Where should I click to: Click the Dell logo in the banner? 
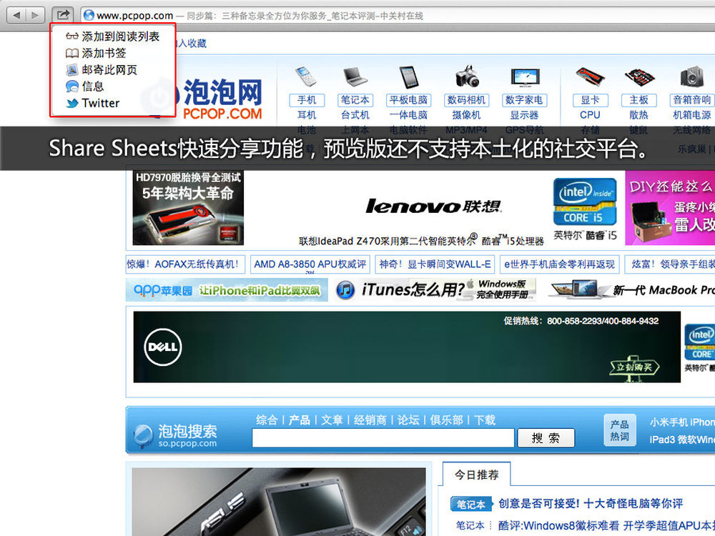click(x=163, y=347)
